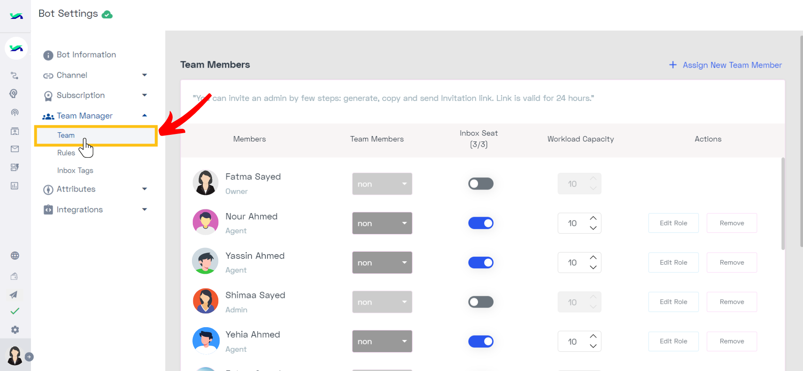Edit Role for Nour Ahmed
Screen dimensions: 803x371
pyautogui.click(x=673, y=223)
